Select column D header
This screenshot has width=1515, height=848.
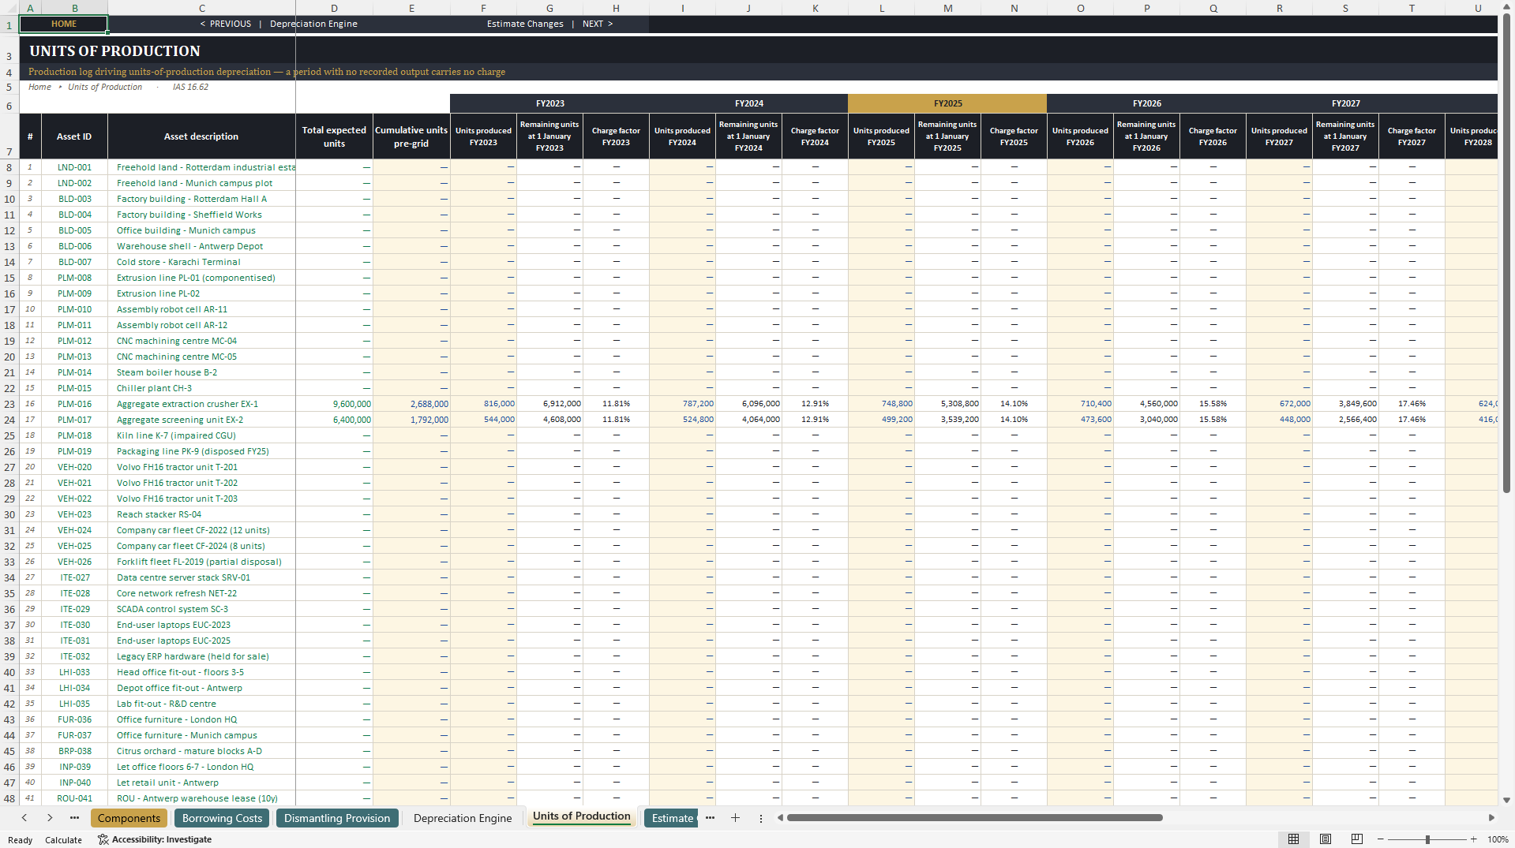tap(334, 8)
